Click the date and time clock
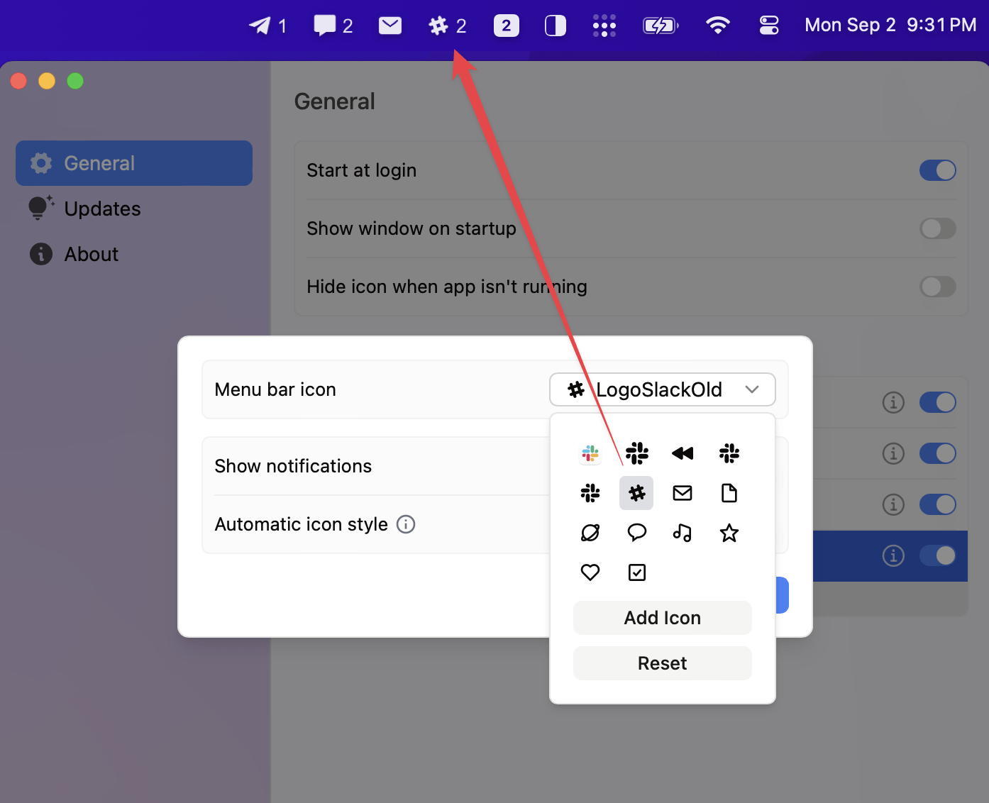The height and width of the screenshot is (803, 989). 890,26
